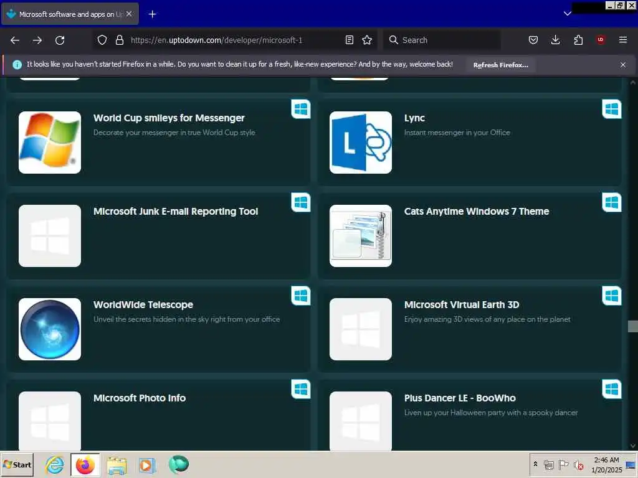Image resolution: width=638 pixels, height=478 pixels.
Task: Click 'Unveil the secrets hidden in the sky' text
Action: (x=186, y=319)
